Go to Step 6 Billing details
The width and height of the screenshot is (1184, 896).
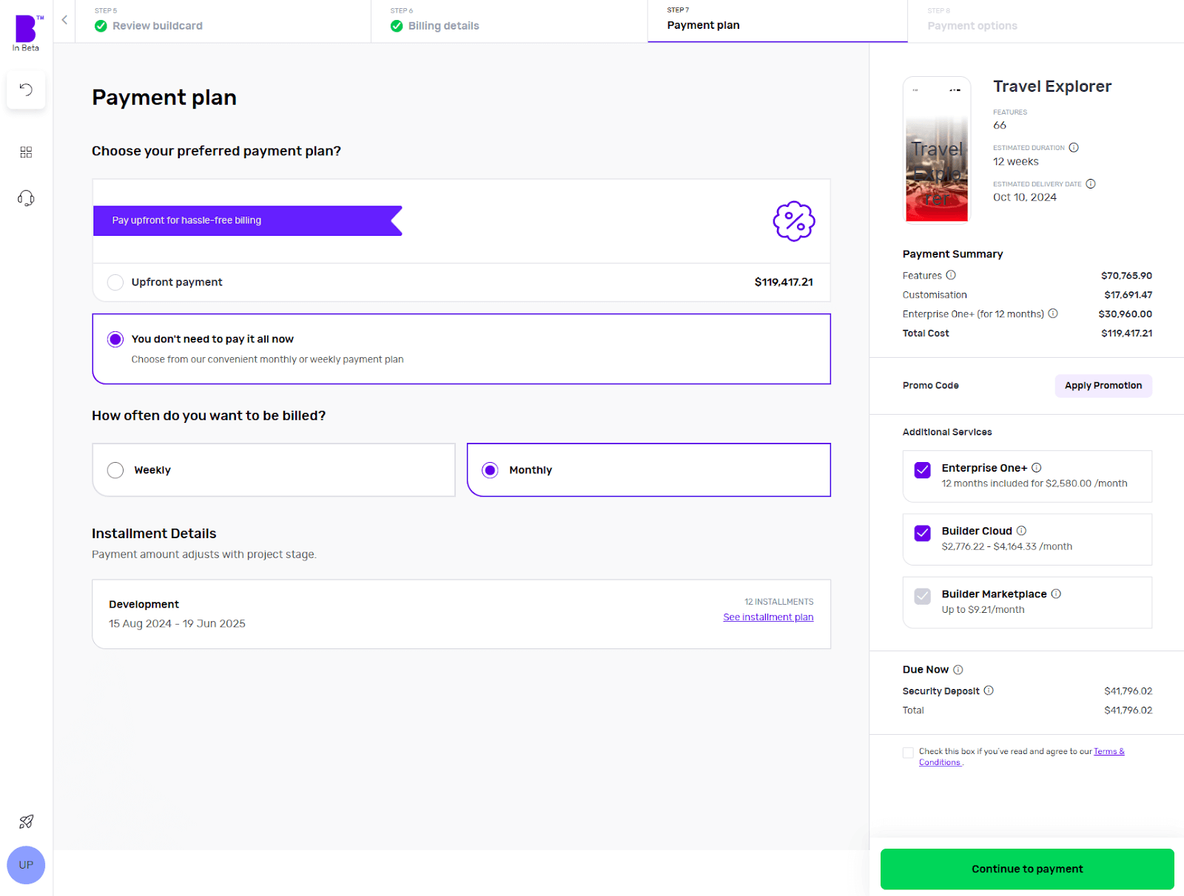tap(509, 21)
